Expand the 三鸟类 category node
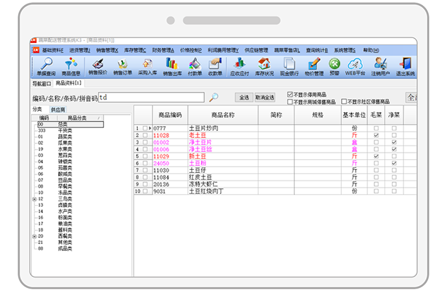The width and height of the screenshot is (447, 291). pos(34,199)
